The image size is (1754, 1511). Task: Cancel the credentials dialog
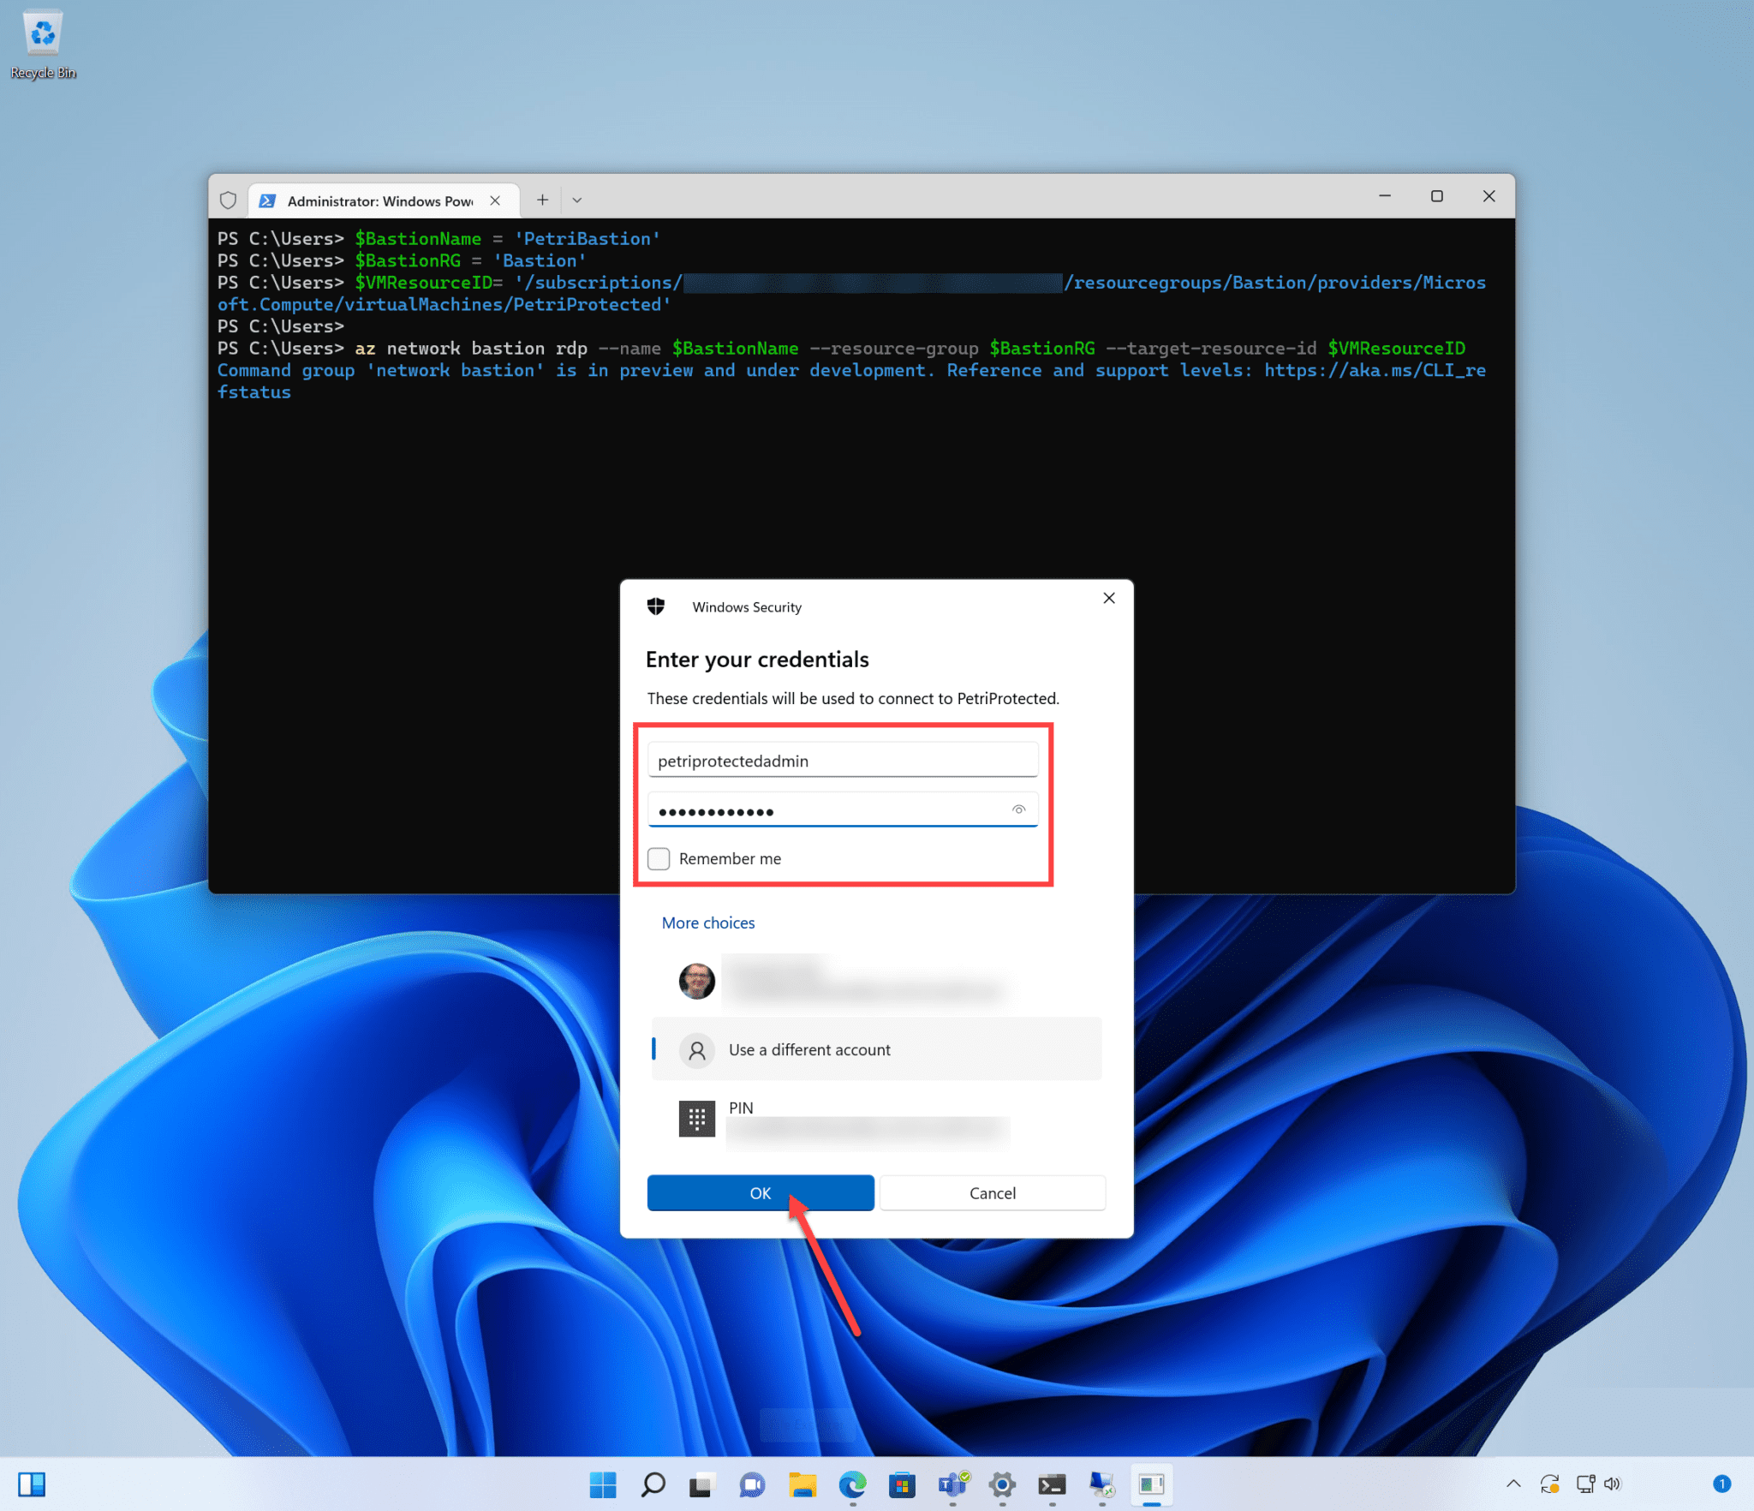pos(993,1193)
